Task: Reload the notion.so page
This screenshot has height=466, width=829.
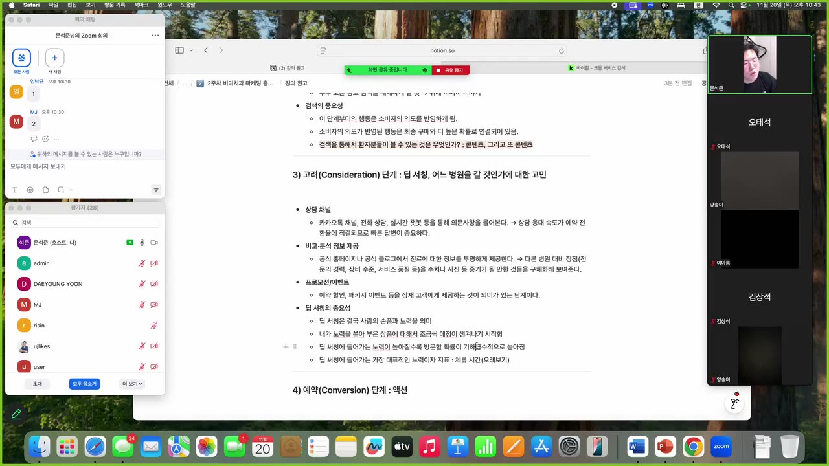Action: [x=562, y=50]
